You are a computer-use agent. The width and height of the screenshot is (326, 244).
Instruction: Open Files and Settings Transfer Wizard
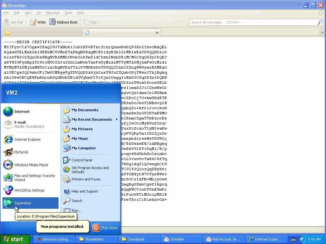(x=31, y=178)
